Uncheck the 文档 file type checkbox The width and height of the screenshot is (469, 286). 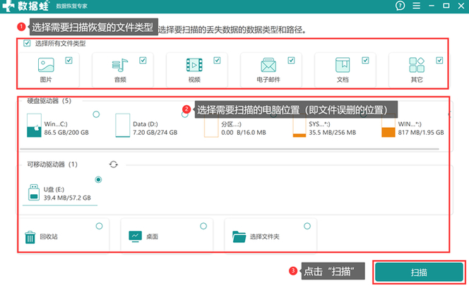point(365,61)
